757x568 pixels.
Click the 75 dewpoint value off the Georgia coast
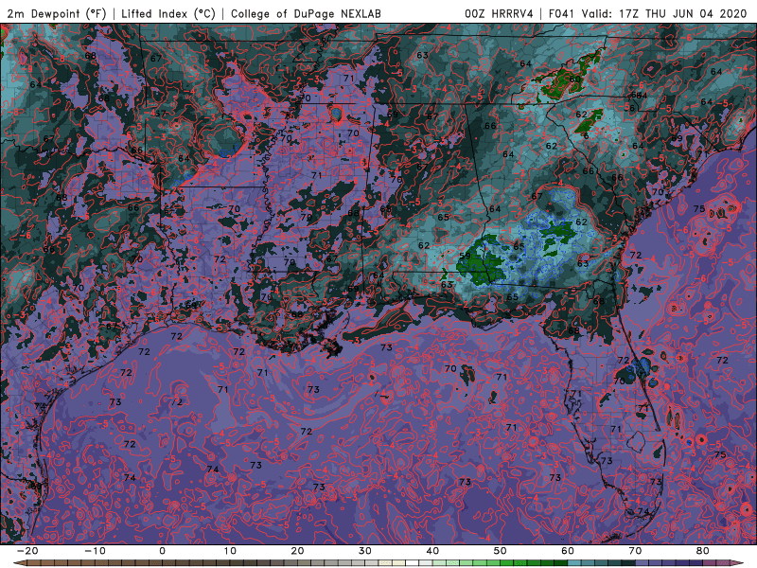pos(699,208)
